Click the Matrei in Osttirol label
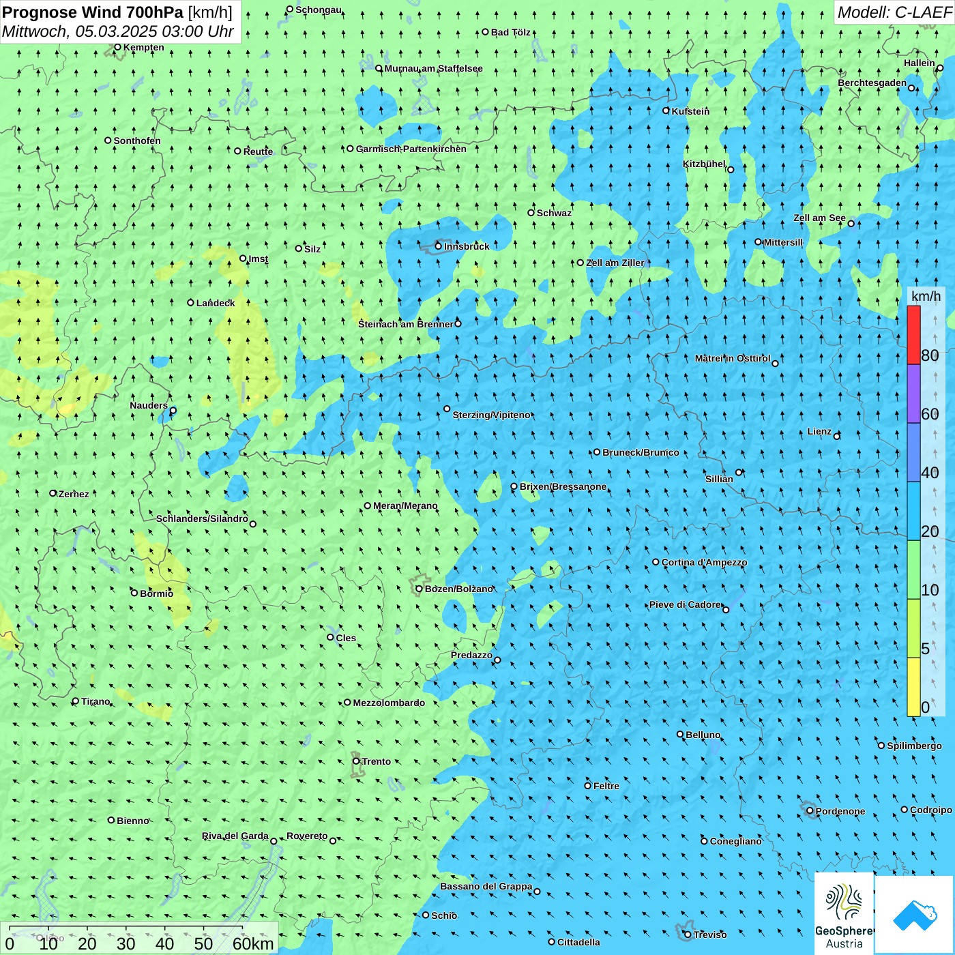955x955 pixels. click(x=733, y=358)
